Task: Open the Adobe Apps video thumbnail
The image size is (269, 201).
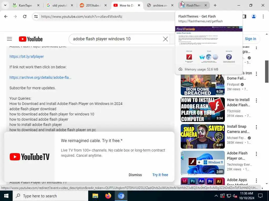Action: [x=203, y=181]
